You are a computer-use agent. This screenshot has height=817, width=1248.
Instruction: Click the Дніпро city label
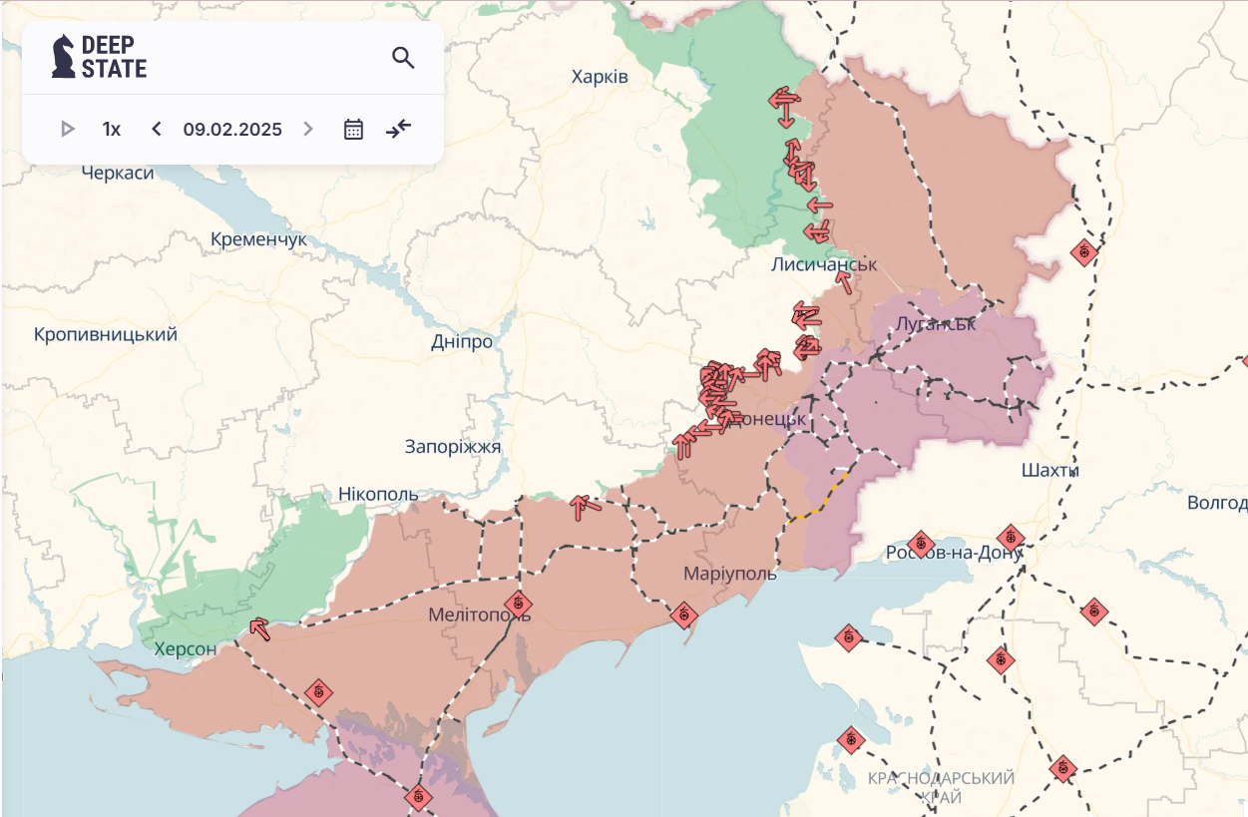coord(462,341)
